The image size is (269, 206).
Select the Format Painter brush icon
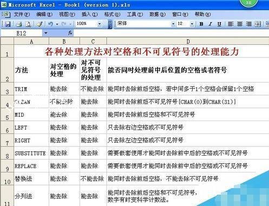coord(40,24)
